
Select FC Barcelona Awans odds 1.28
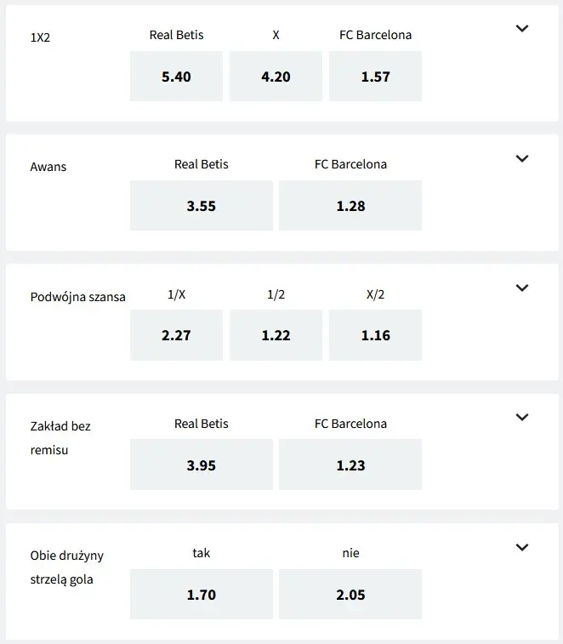(350, 206)
